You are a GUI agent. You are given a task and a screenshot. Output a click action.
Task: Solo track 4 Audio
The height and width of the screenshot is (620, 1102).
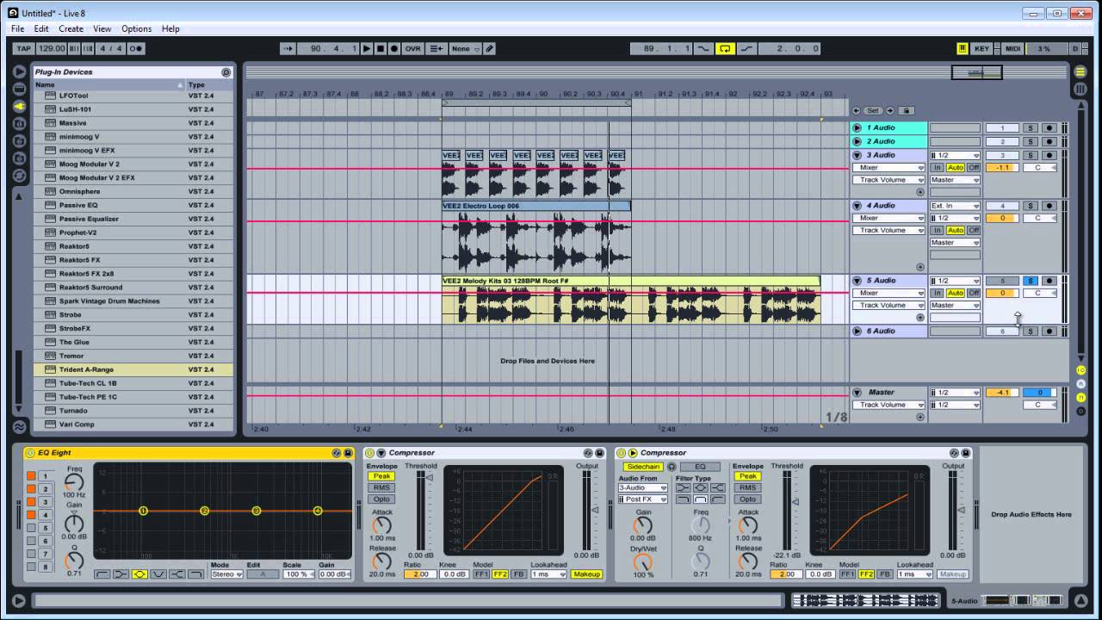tap(1031, 206)
